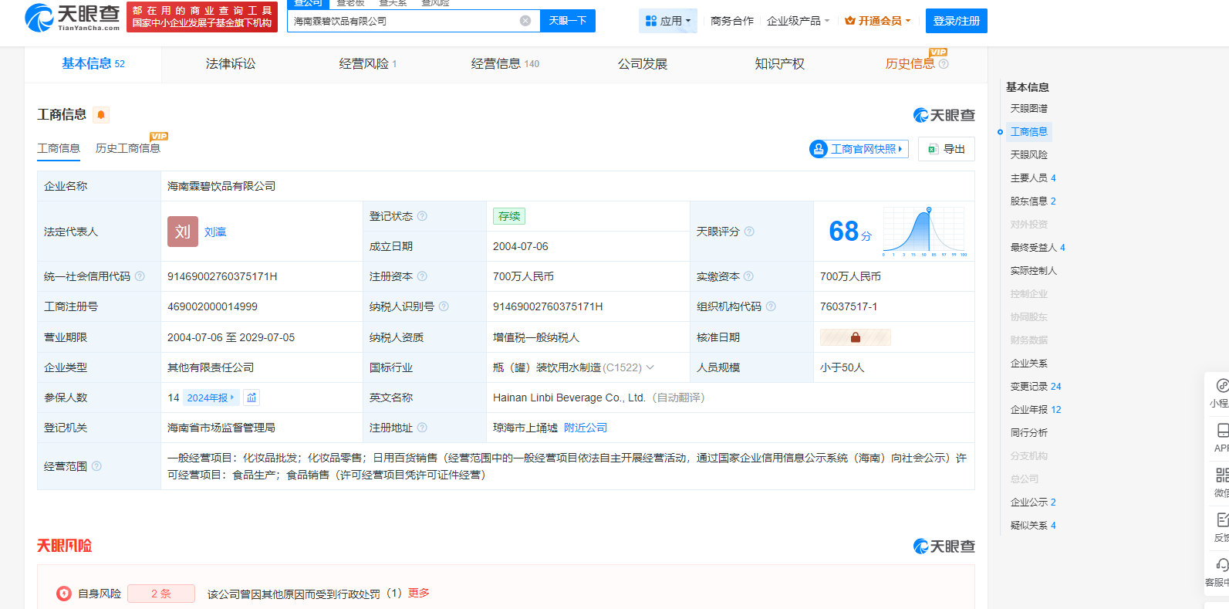Click the question icon next to 天眼评分
Viewport: 1229px width, 609px height.
pos(749,232)
